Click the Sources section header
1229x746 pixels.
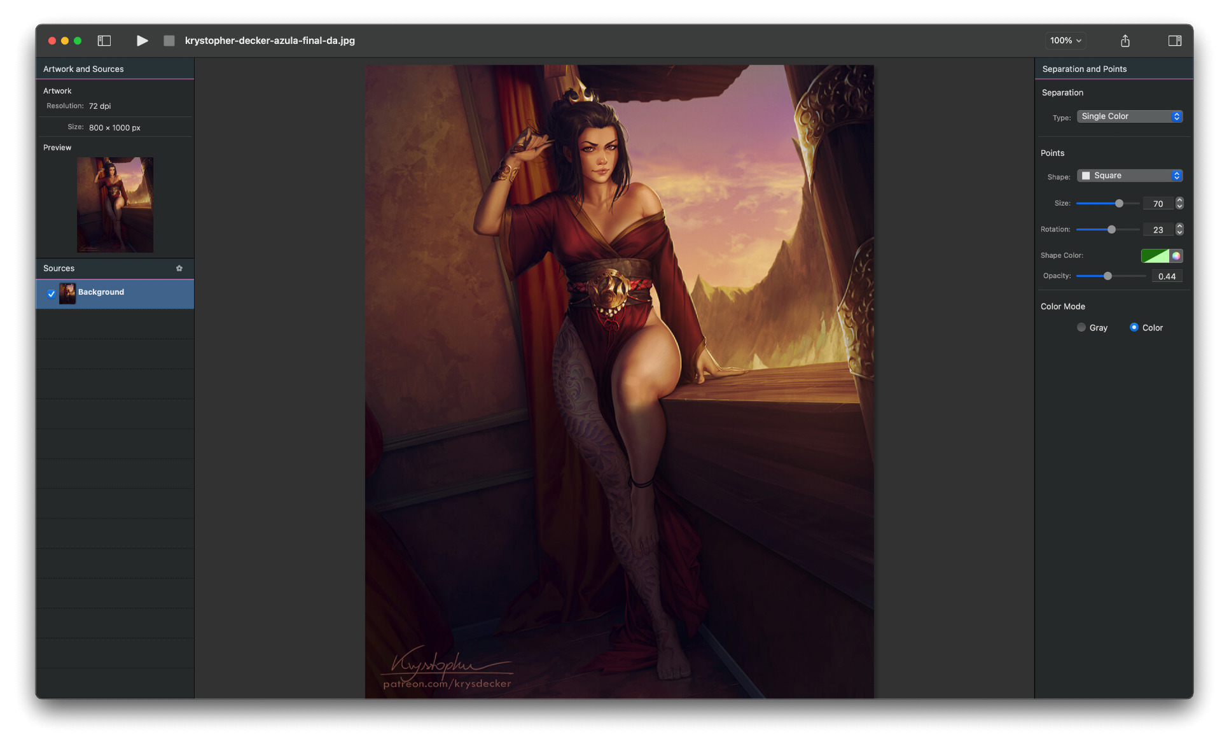click(x=115, y=269)
